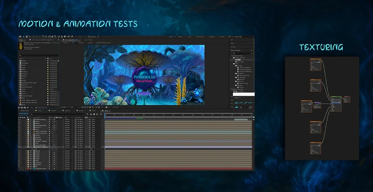Select the Hand tool in toolbar
Viewport: 373px width, 192px height.
(x=27, y=37)
